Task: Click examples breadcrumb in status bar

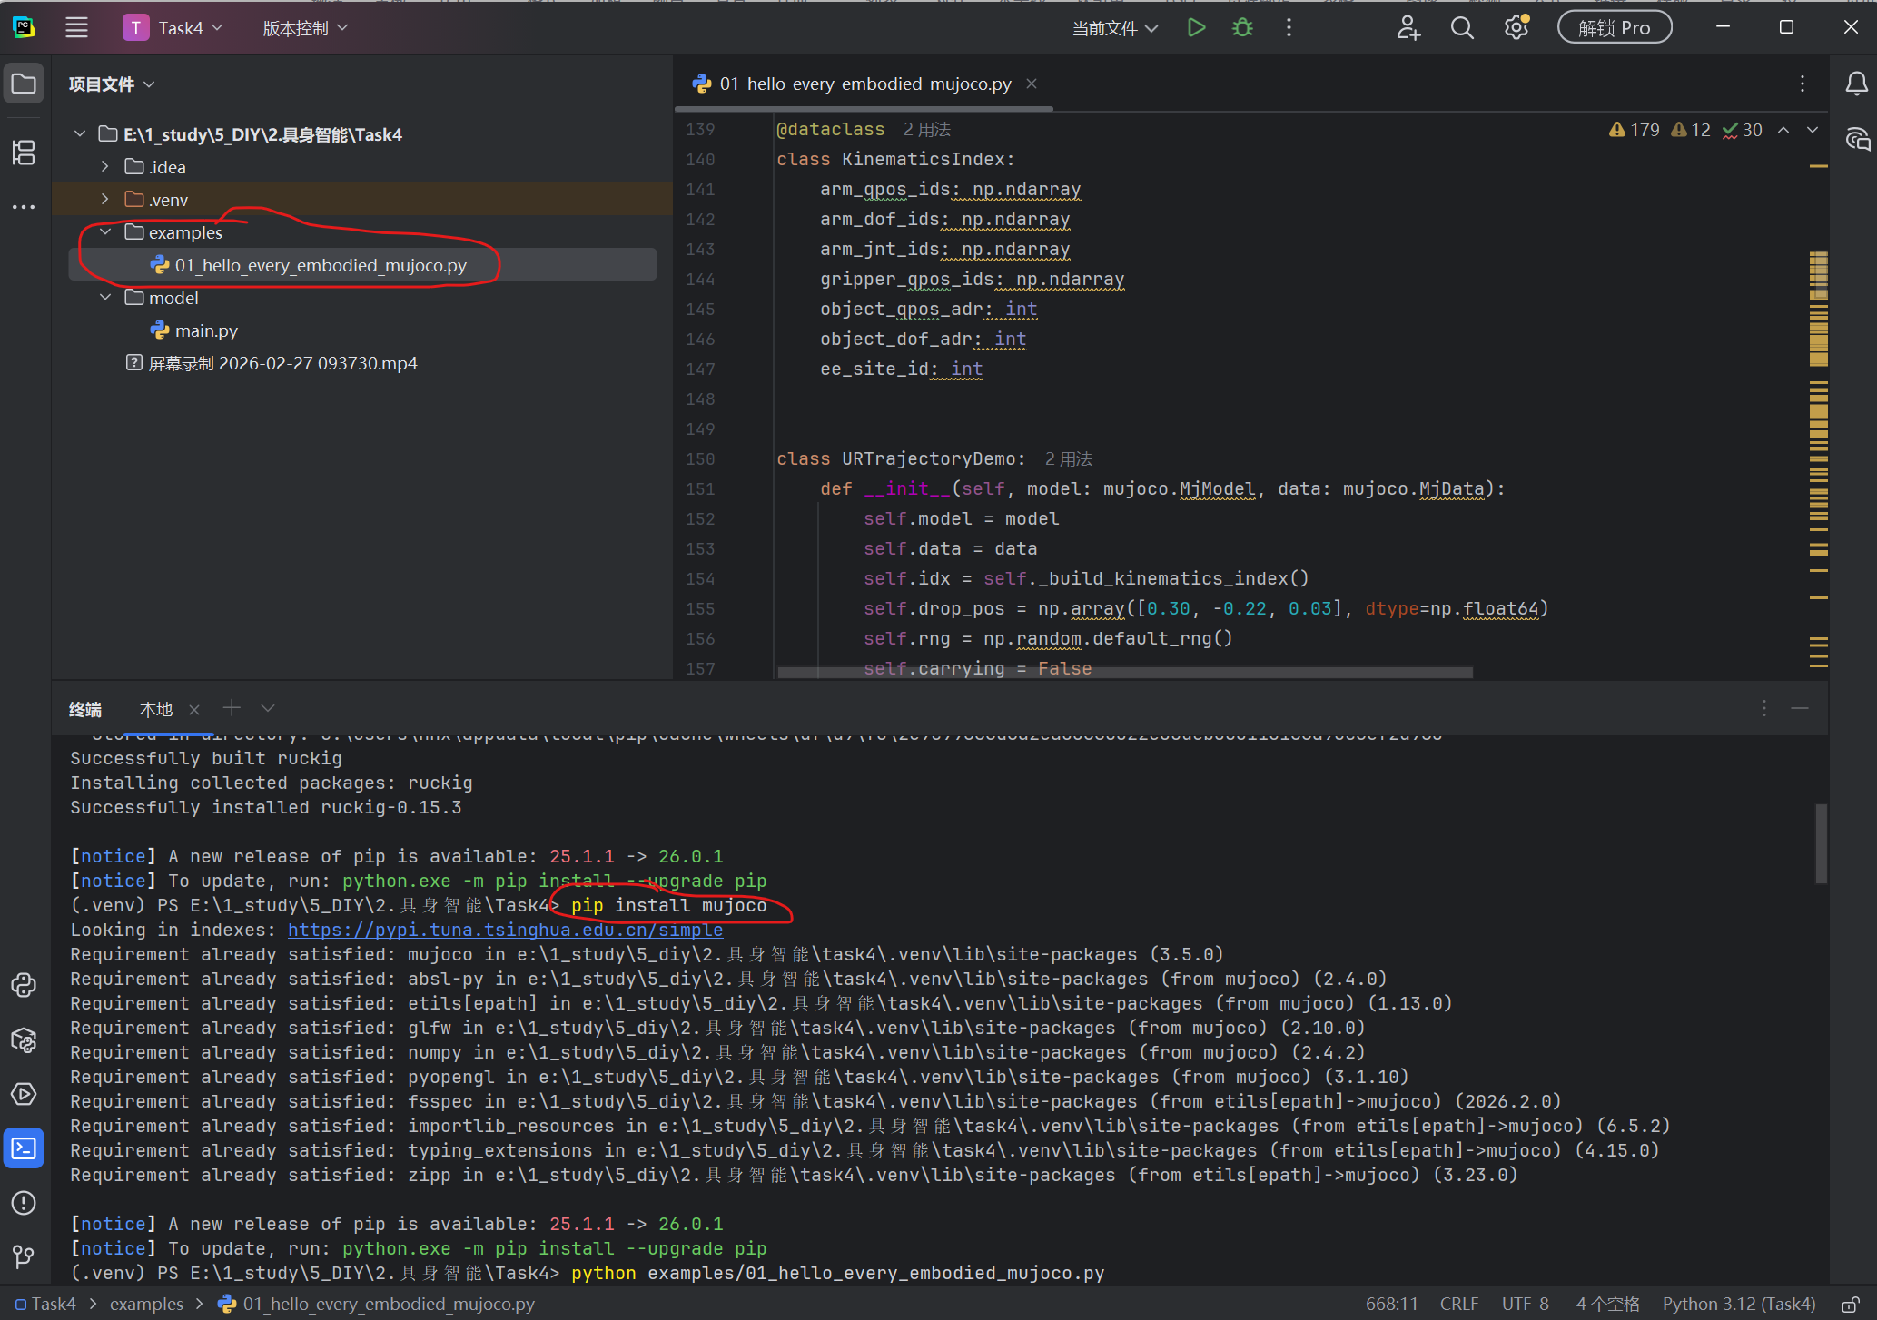Action: 146,1305
